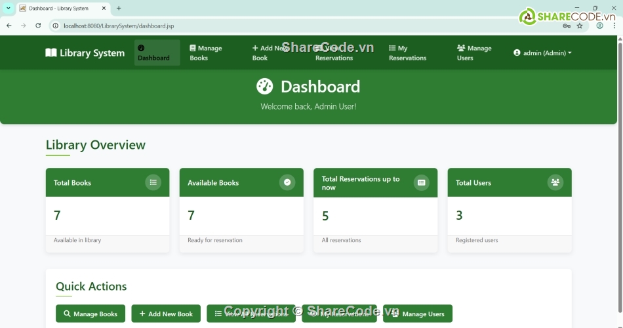Click the icon on Total Reservations card
The height and width of the screenshot is (328, 623).
pos(421,182)
